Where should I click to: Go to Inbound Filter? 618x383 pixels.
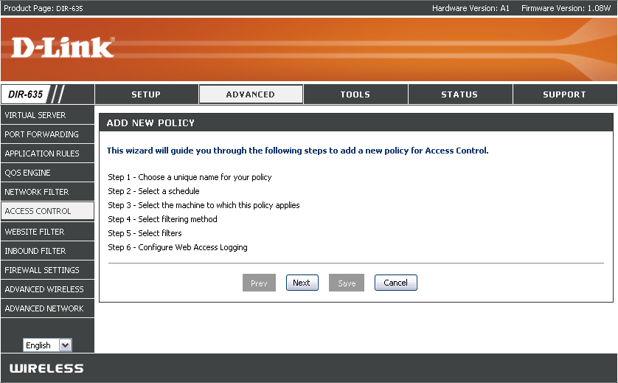47,251
